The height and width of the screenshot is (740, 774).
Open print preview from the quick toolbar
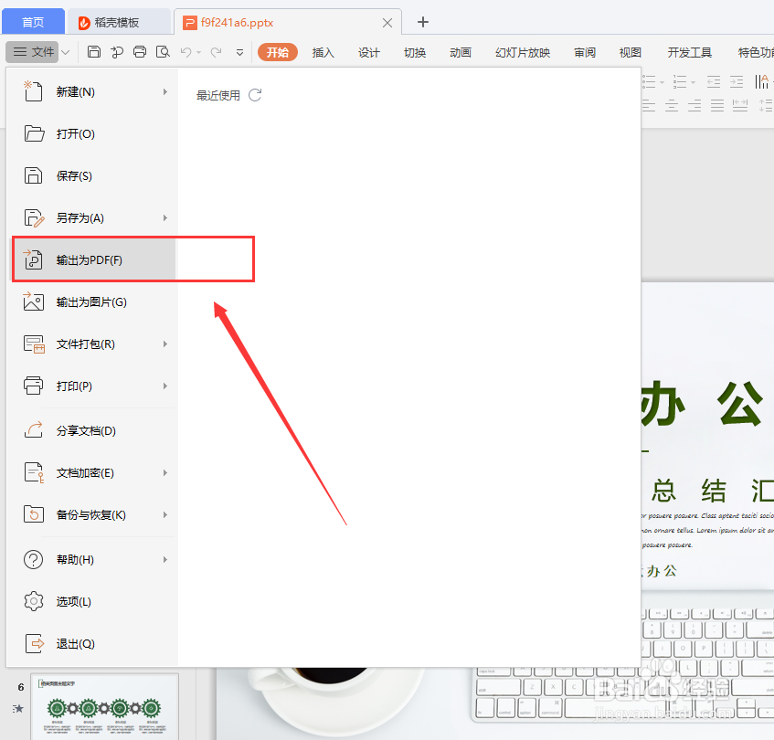pyautogui.click(x=163, y=52)
